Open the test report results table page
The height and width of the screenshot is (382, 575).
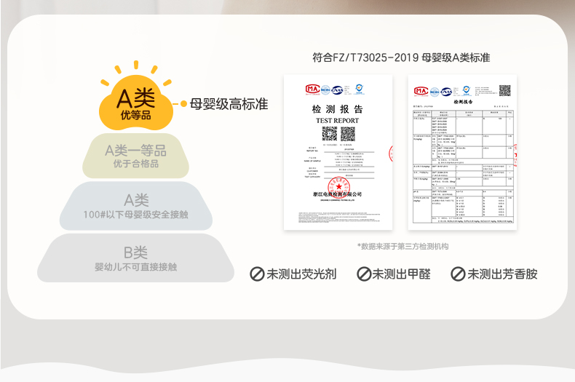462,153
